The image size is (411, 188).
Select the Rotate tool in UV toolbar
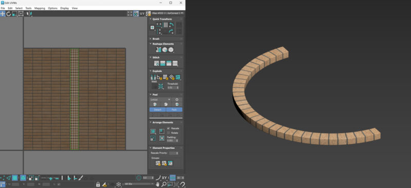click(x=9, y=14)
